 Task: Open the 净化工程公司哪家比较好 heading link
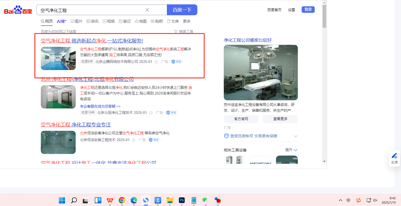tap(248, 40)
